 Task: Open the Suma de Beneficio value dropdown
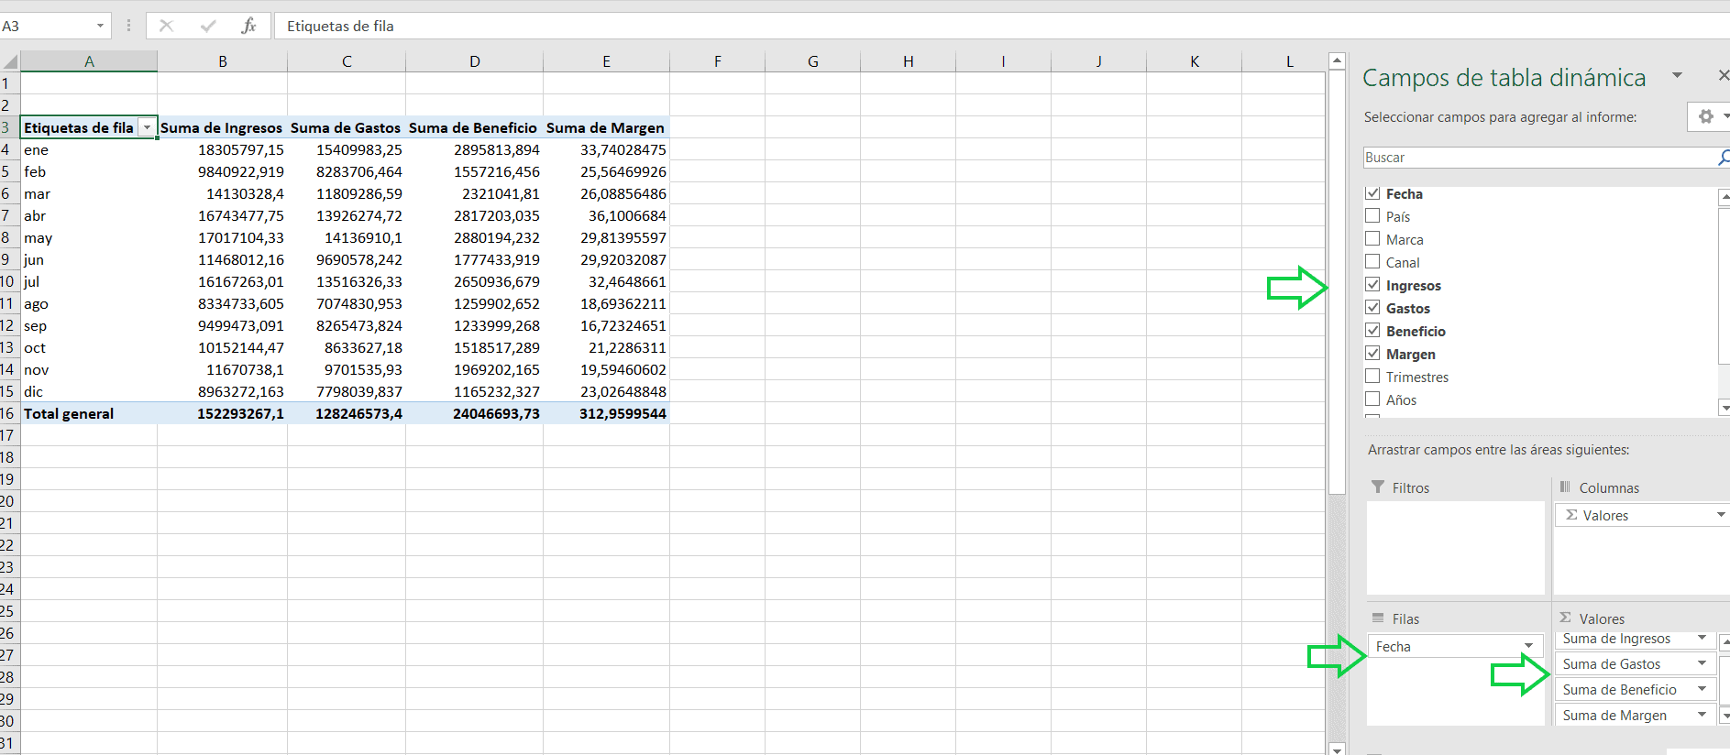click(1702, 689)
